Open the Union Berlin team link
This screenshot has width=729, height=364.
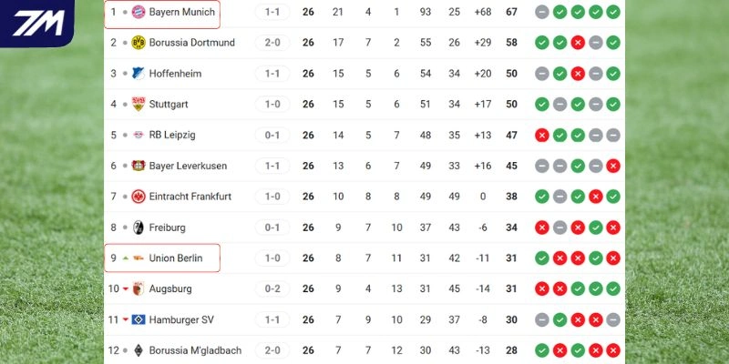click(x=176, y=258)
